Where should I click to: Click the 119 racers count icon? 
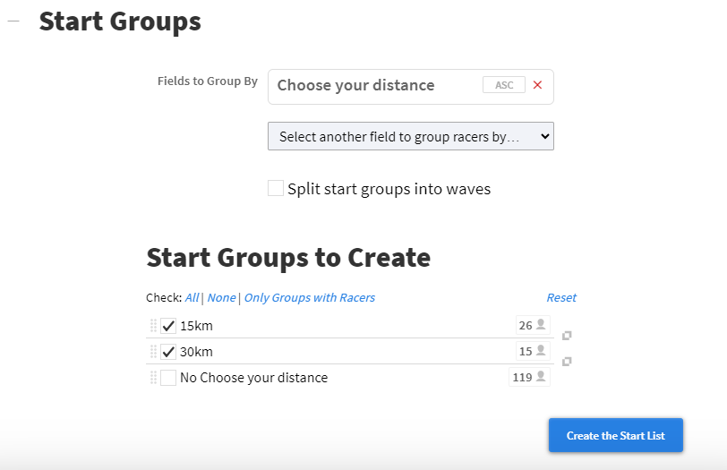pos(530,377)
